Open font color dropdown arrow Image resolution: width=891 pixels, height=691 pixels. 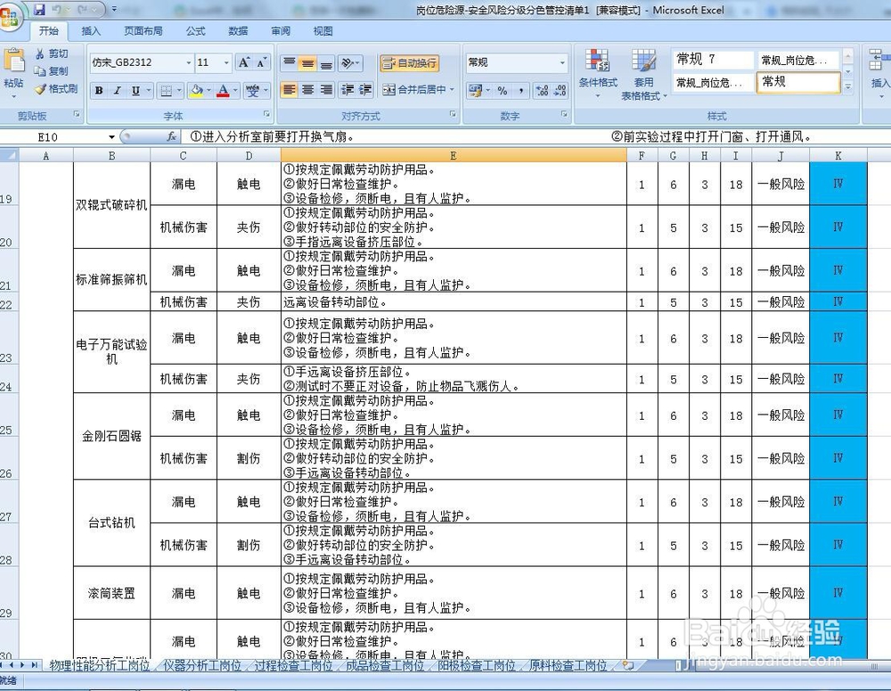pyautogui.click(x=234, y=90)
